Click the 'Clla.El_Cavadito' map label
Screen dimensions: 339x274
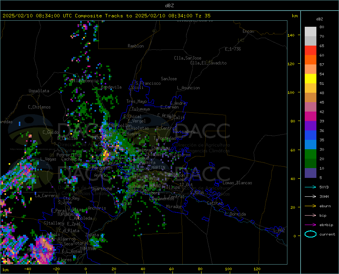click(208, 63)
